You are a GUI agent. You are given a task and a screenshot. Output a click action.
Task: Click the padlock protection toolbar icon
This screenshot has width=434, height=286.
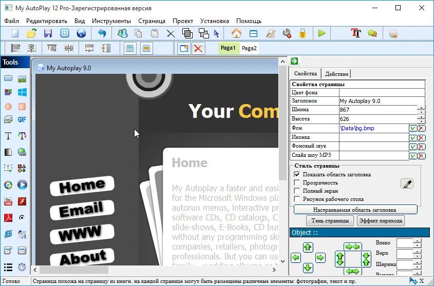click(x=303, y=33)
